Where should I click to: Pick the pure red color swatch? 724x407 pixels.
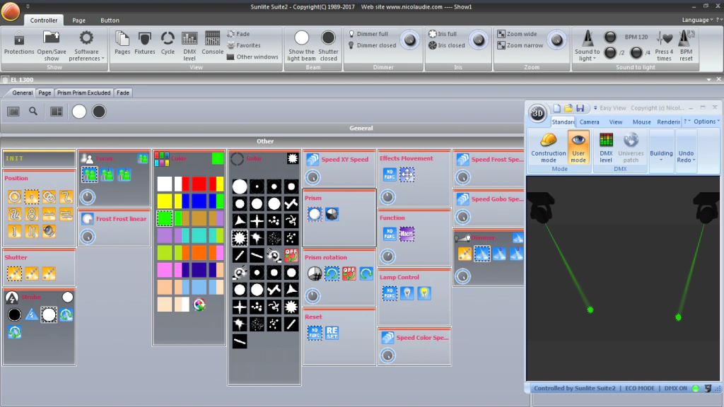coord(199,184)
